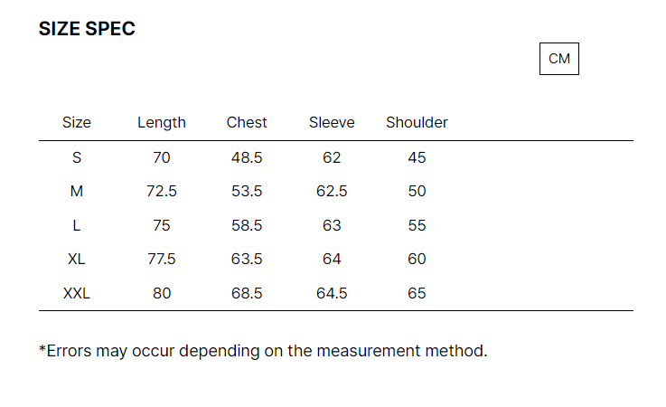The image size is (666, 407).
Task: Click the Chest column header
Action: coord(247,122)
